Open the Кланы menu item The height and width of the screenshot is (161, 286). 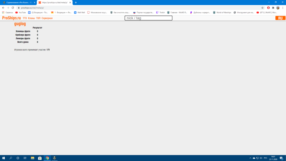[x=31, y=18]
